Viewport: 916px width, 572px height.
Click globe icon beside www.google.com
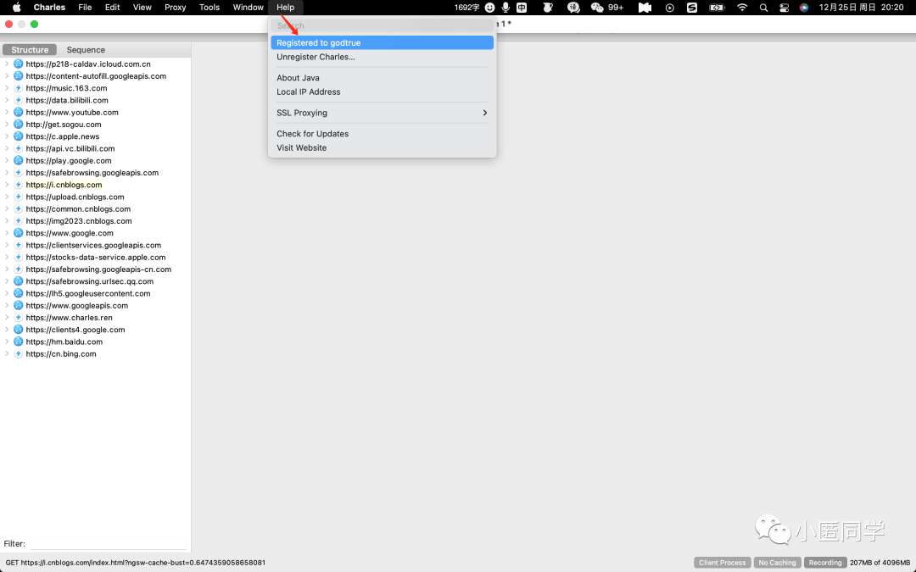click(18, 233)
